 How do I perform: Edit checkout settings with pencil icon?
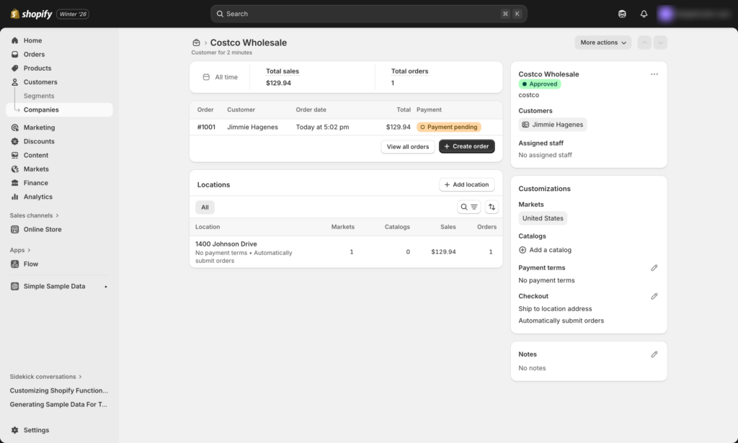[654, 296]
